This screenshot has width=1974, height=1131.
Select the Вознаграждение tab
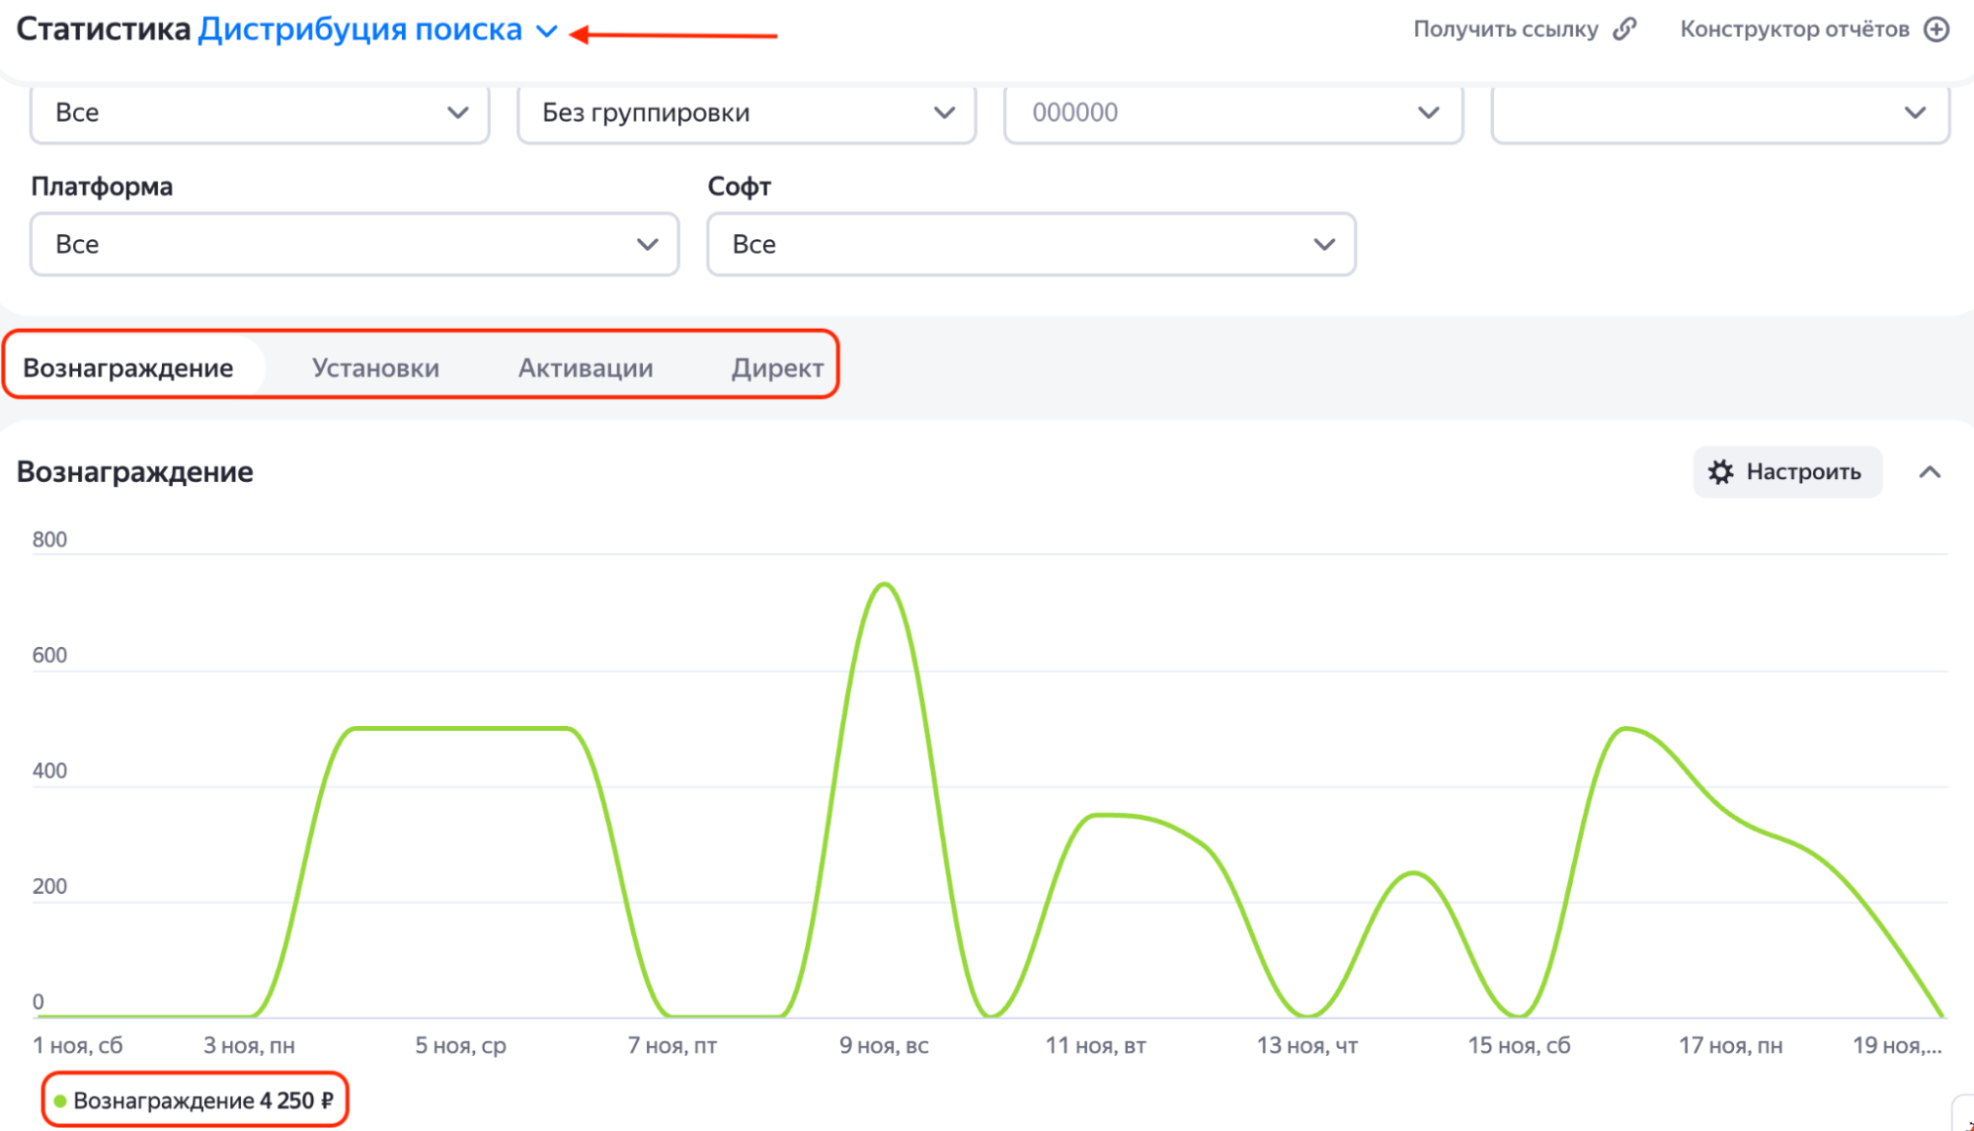(128, 367)
